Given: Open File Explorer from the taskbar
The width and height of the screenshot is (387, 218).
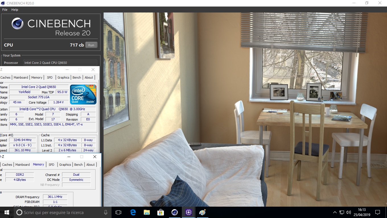Looking at the screenshot, I should pyautogui.click(x=147, y=212).
